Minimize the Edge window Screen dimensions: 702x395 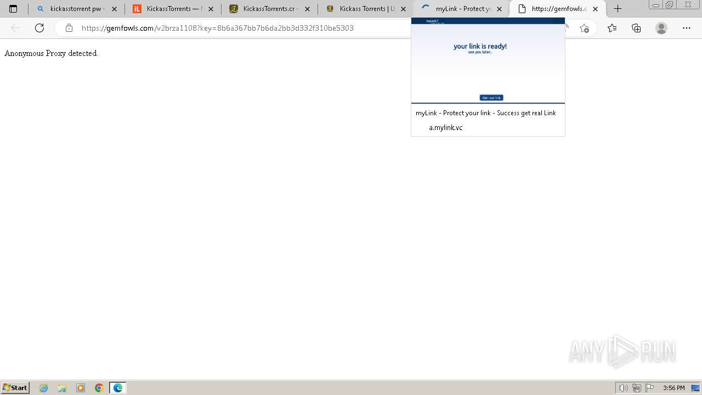pos(656,5)
